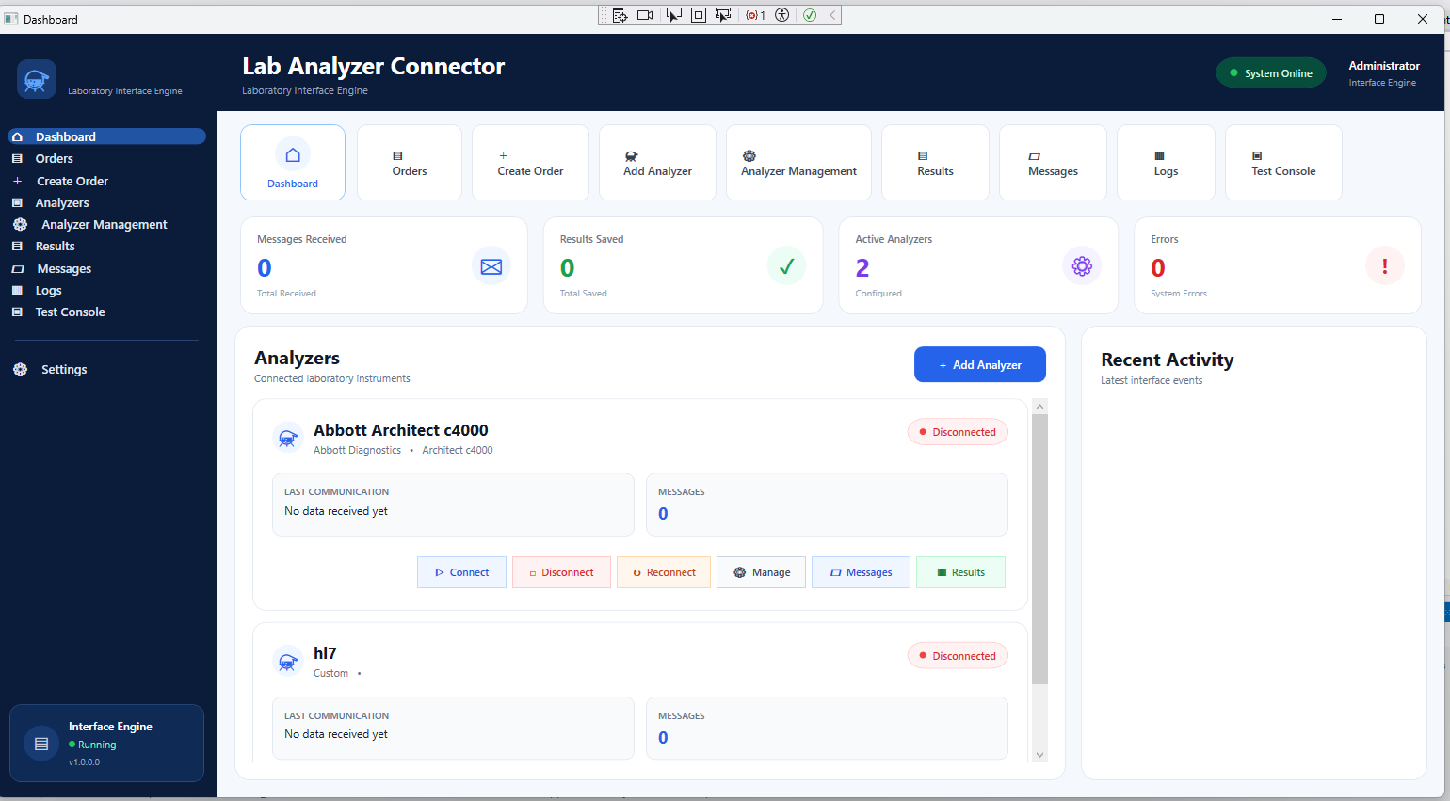
Task: Click Manage for Abbott Architect c4000
Action: coord(762,572)
